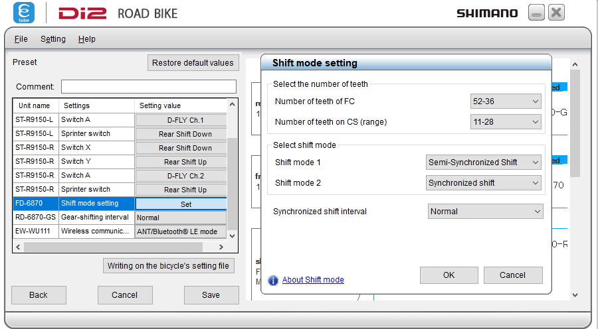This screenshot has height=329, width=598.
Task: Click the Back button
Action: click(x=39, y=295)
